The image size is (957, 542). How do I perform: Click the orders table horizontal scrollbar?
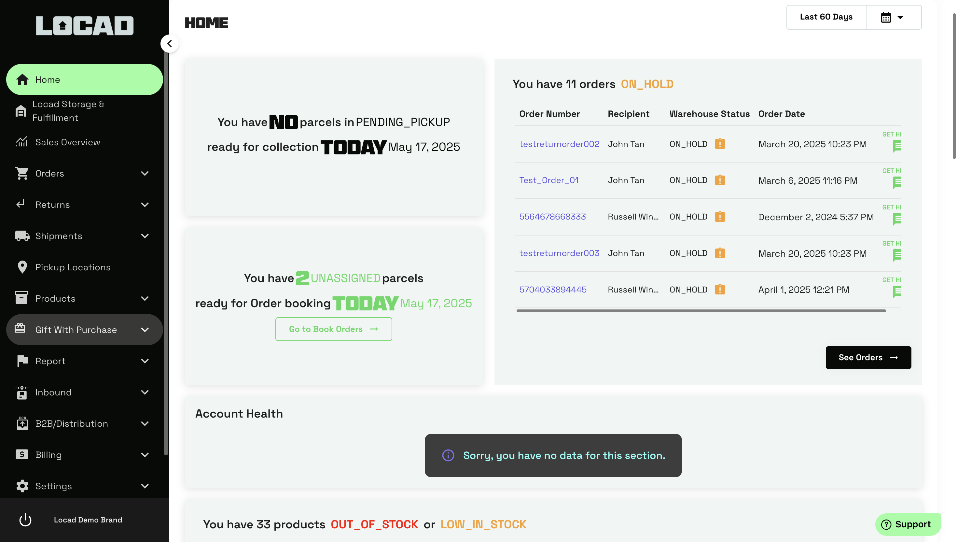coord(700,310)
